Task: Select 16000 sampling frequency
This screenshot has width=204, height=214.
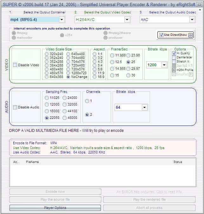Action: tap(47, 111)
